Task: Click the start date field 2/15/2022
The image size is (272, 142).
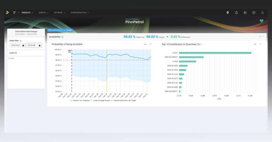Action: pos(15,45)
